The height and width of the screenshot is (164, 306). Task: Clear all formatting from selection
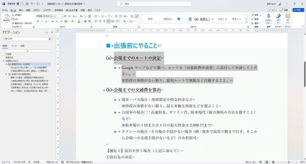point(81,16)
